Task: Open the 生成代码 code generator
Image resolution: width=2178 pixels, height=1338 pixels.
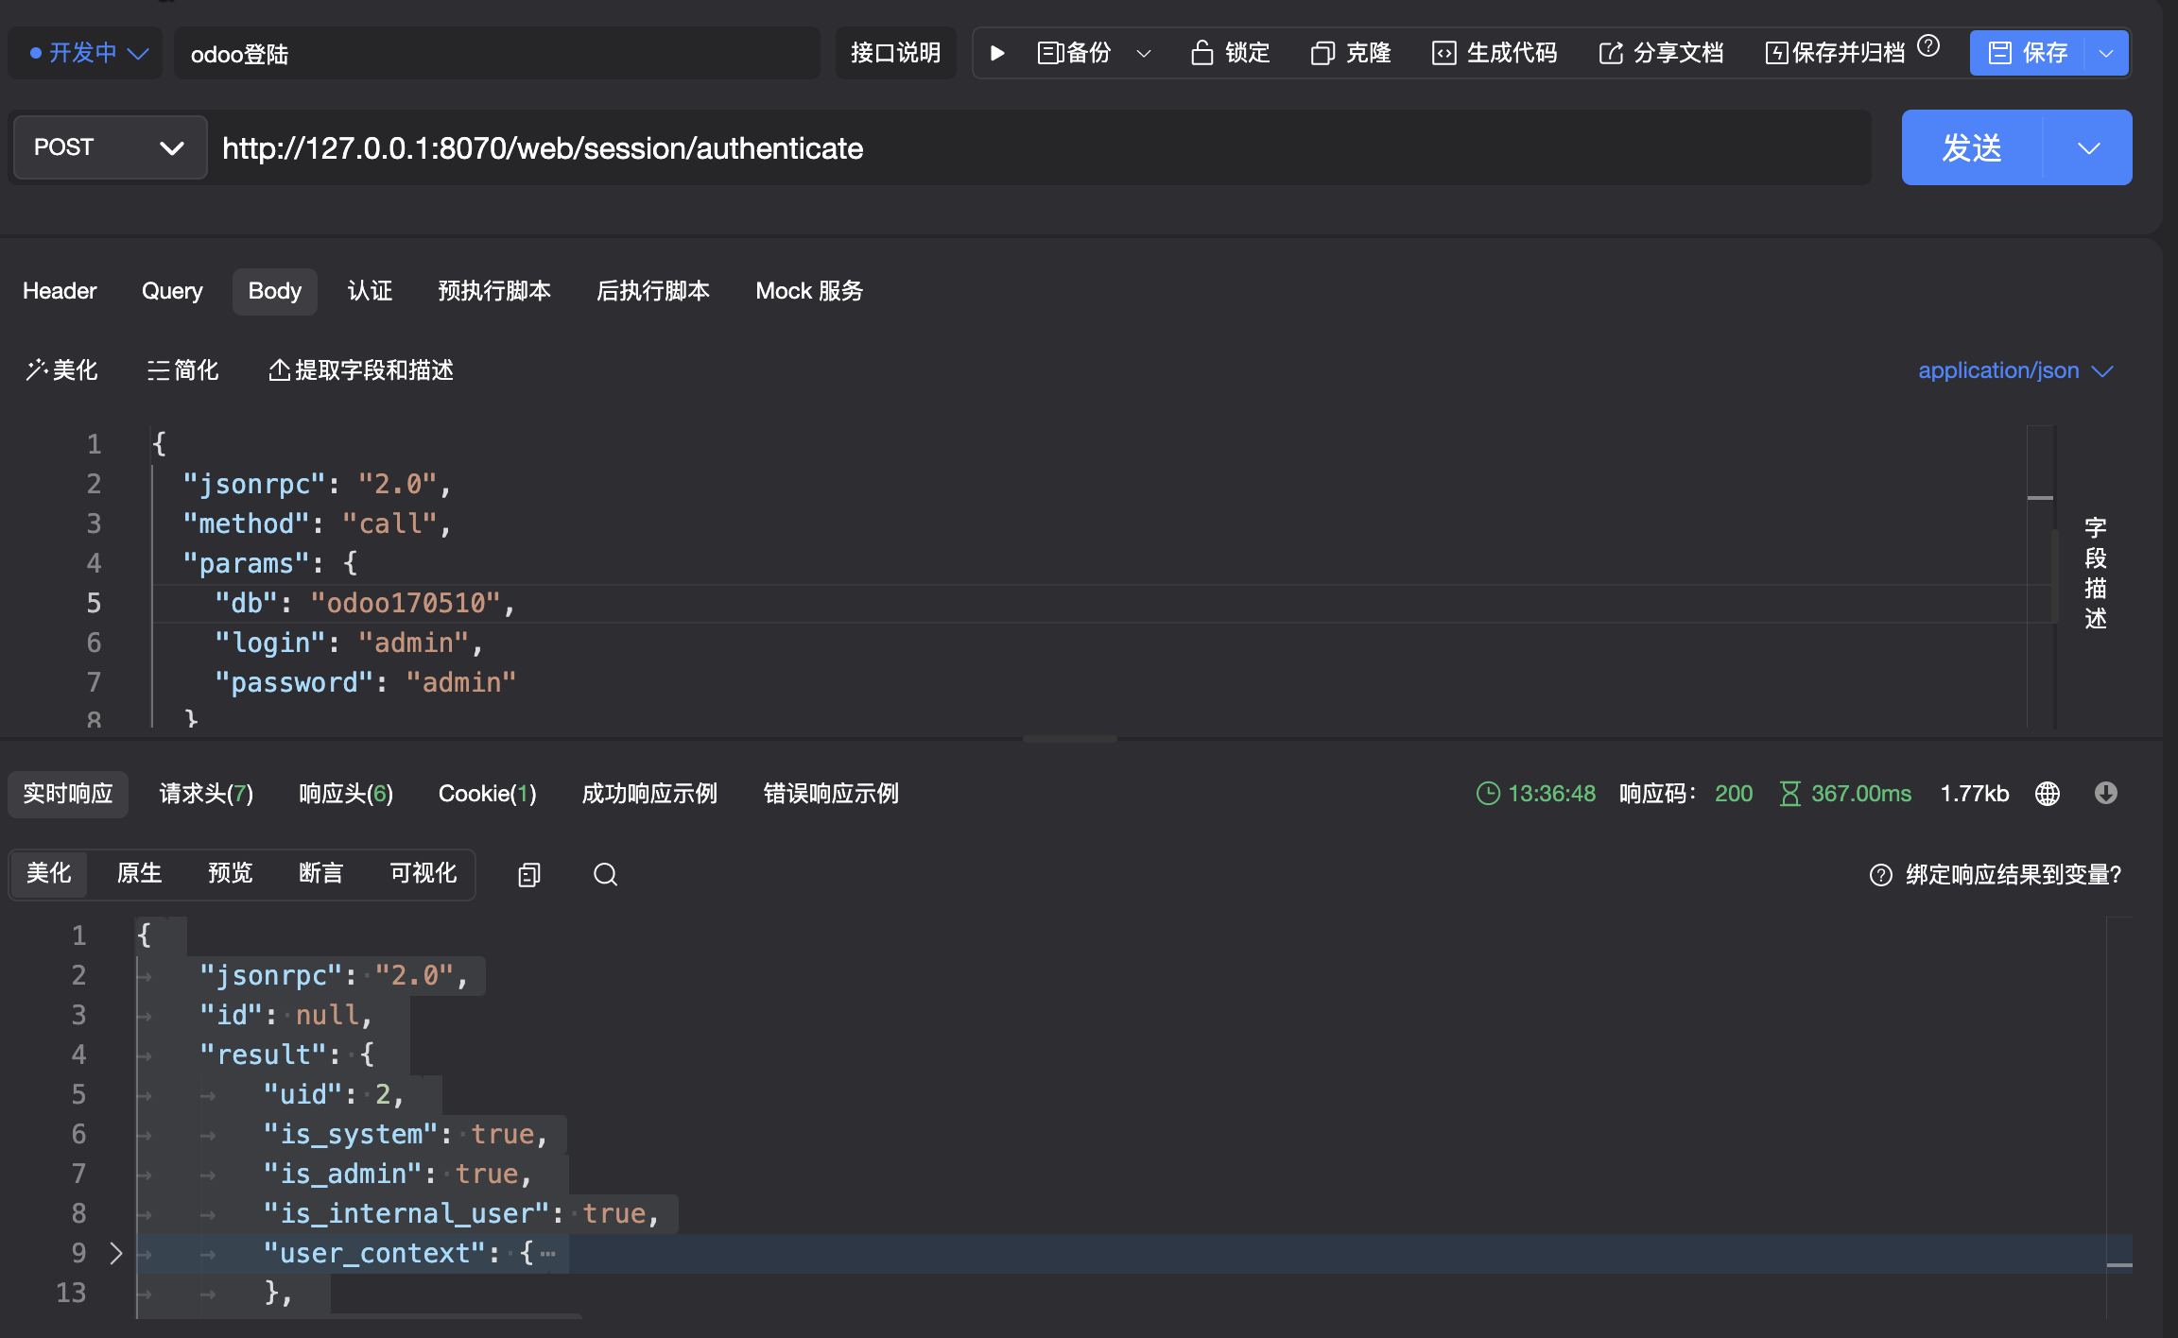Action: coord(1492,53)
